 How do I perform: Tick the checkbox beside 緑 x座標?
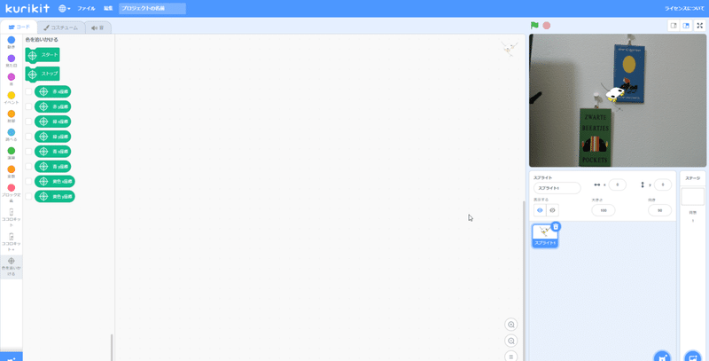point(28,122)
